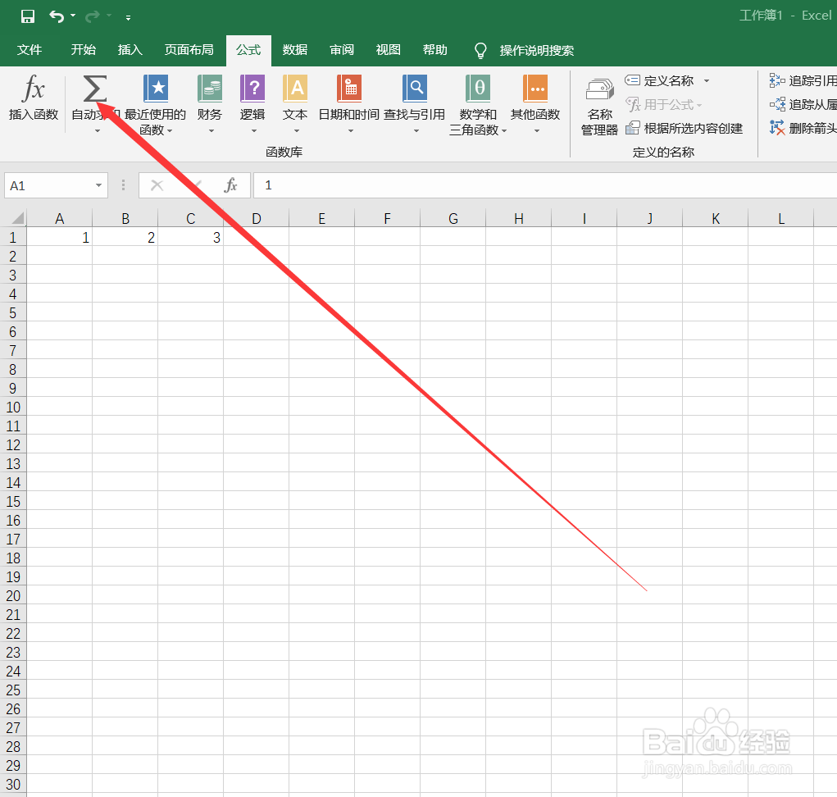837x797 pixels.
Task: Expand the 查找与引用 dropdown arrow
Action: (x=416, y=131)
